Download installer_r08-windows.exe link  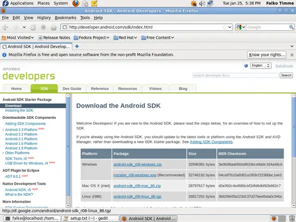coord(135,175)
